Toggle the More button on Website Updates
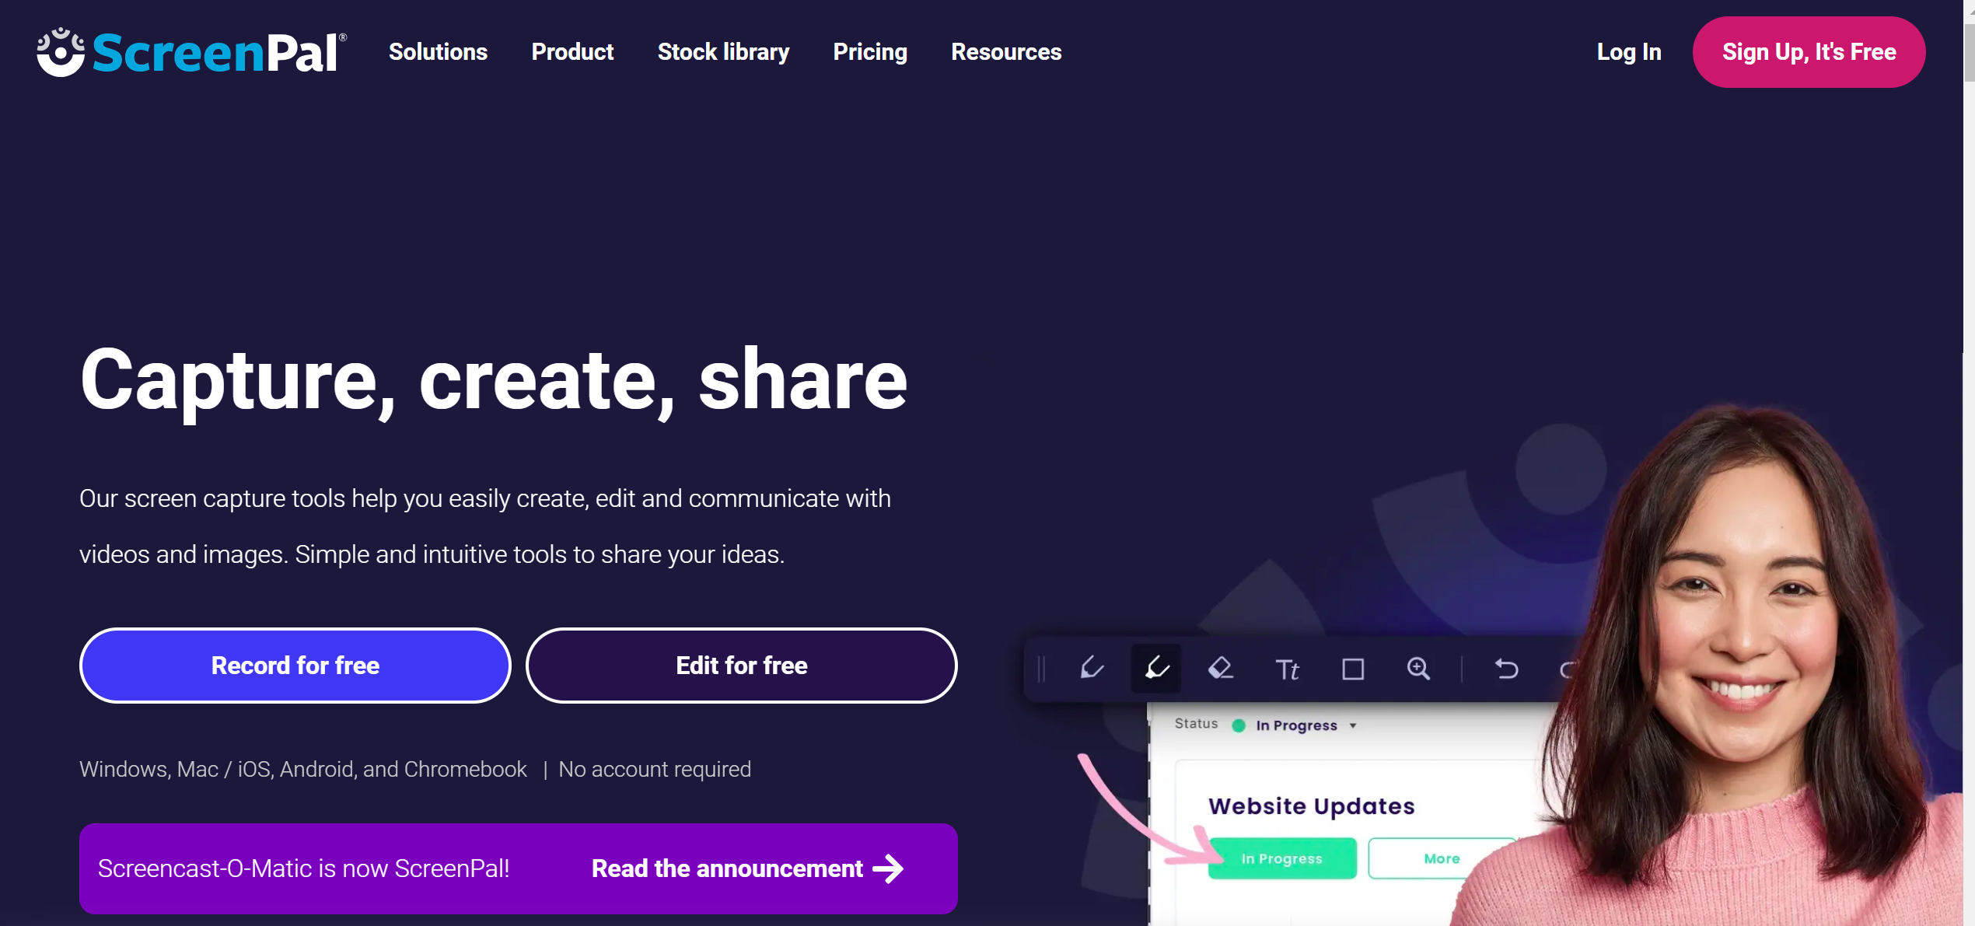 (1440, 858)
